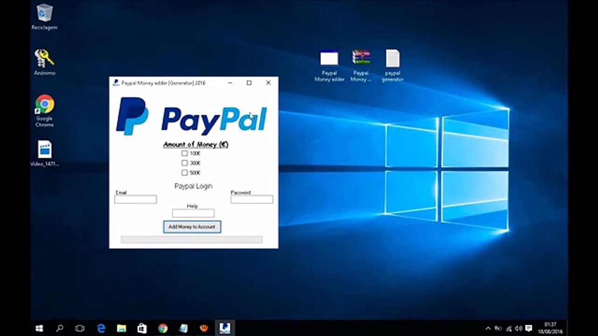The width and height of the screenshot is (598, 336).
Task: Focus the Password input field
Action: (252, 199)
